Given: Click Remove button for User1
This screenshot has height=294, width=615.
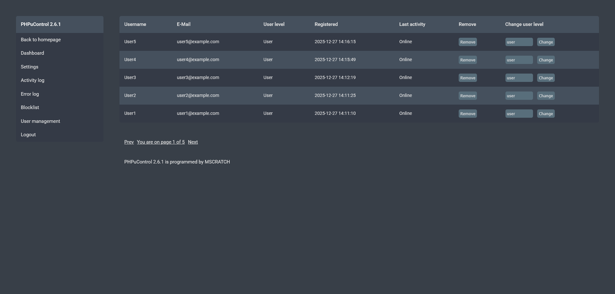Looking at the screenshot, I should (x=467, y=114).
